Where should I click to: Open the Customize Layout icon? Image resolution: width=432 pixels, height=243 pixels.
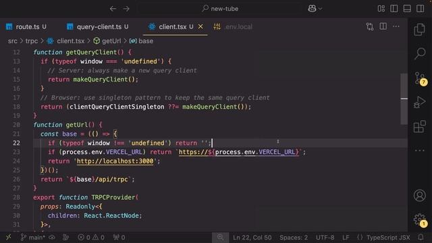(x=381, y=9)
